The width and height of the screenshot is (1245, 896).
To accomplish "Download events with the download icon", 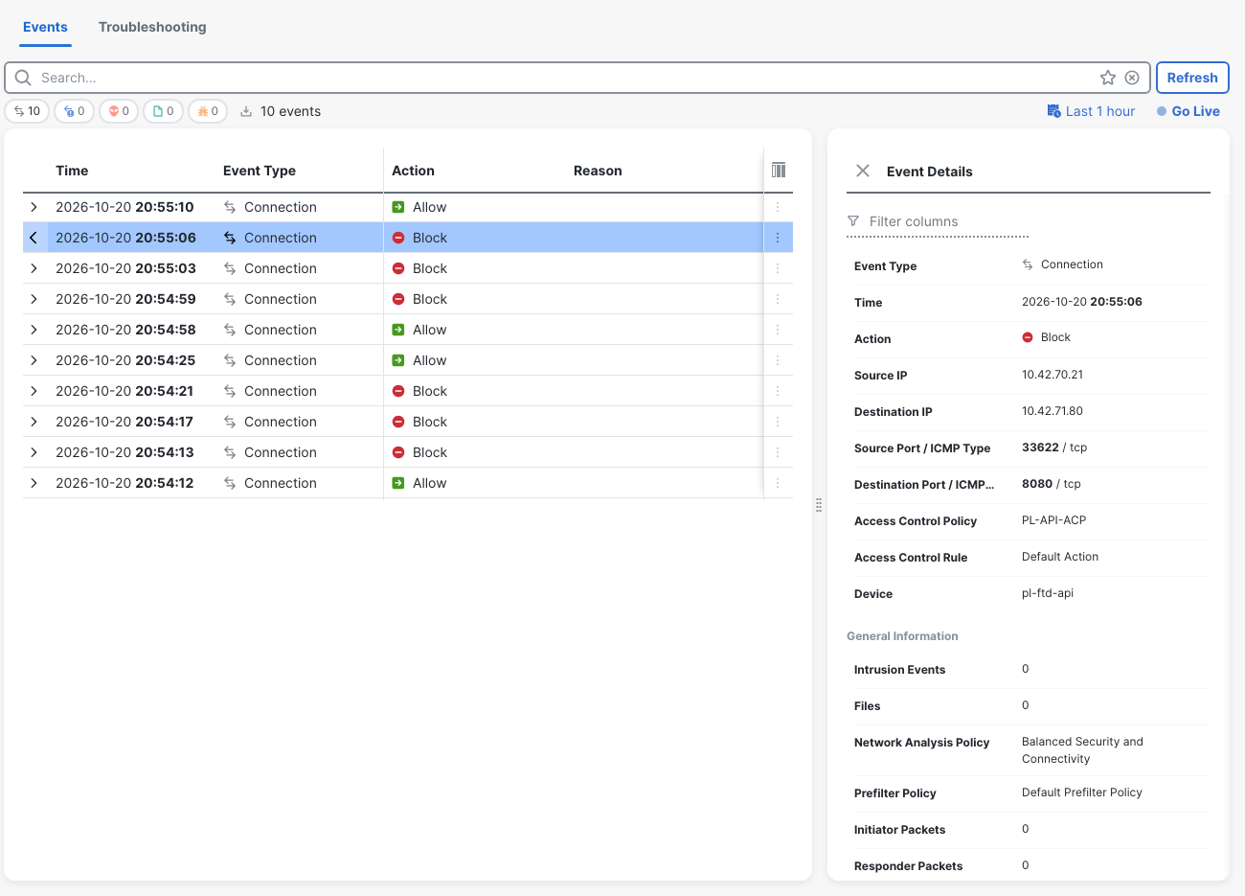I will click(246, 111).
